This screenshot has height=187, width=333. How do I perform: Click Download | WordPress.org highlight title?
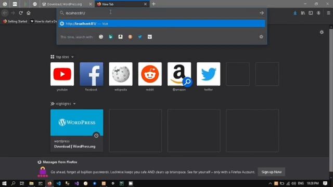(x=75, y=146)
